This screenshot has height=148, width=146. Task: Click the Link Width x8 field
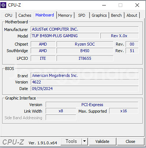click(61, 111)
